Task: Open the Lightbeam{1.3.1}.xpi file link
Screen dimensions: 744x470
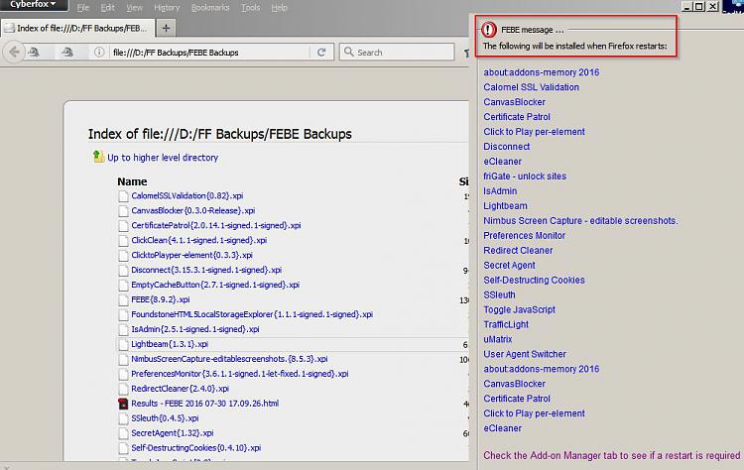Action: [x=170, y=344]
